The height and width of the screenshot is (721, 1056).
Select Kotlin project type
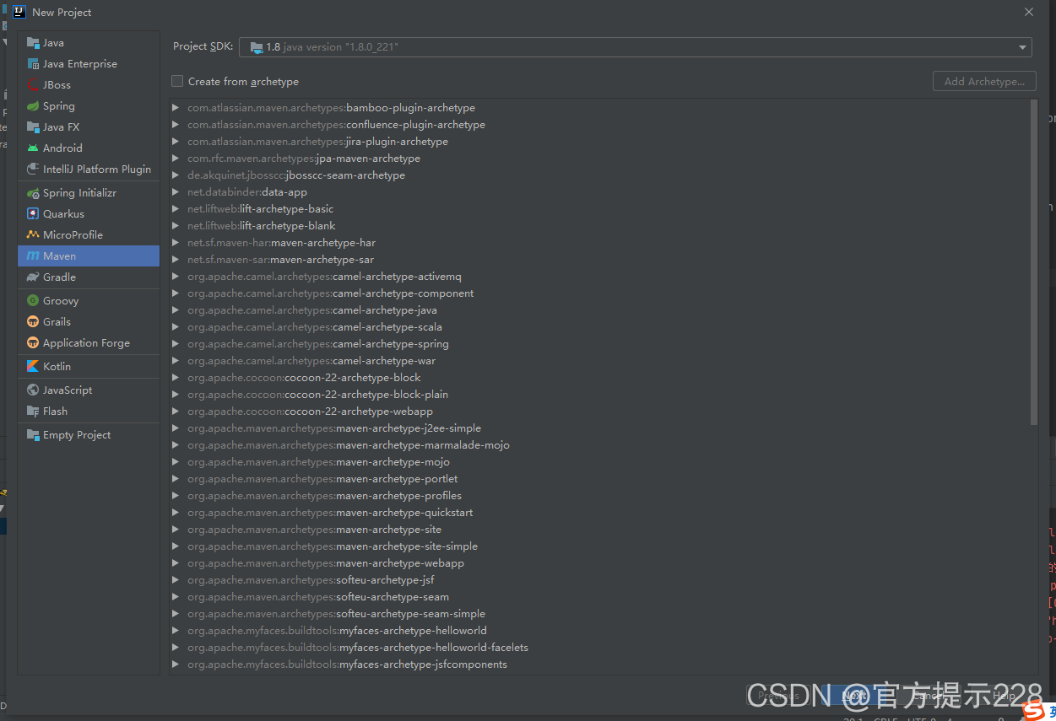pyautogui.click(x=89, y=367)
